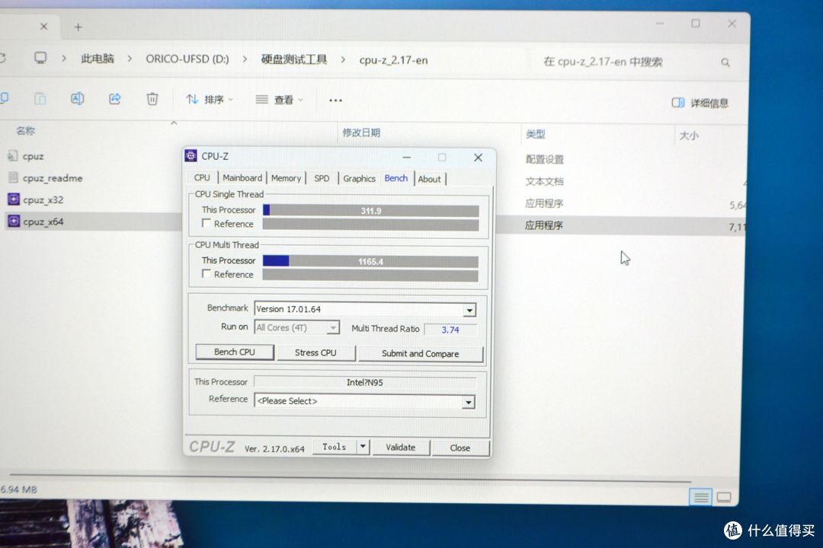The height and width of the screenshot is (548, 823).
Task: Open the Run on cores dropdown
Action: (x=333, y=328)
